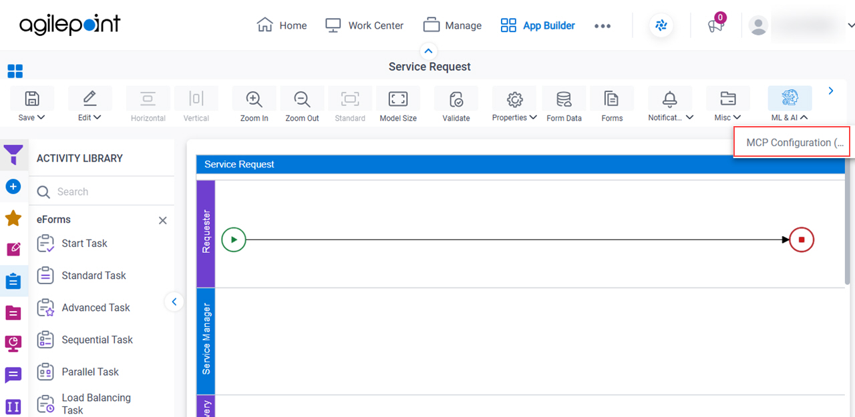Expand the Notifications dropdown arrow
The image size is (855, 417).
tap(689, 117)
